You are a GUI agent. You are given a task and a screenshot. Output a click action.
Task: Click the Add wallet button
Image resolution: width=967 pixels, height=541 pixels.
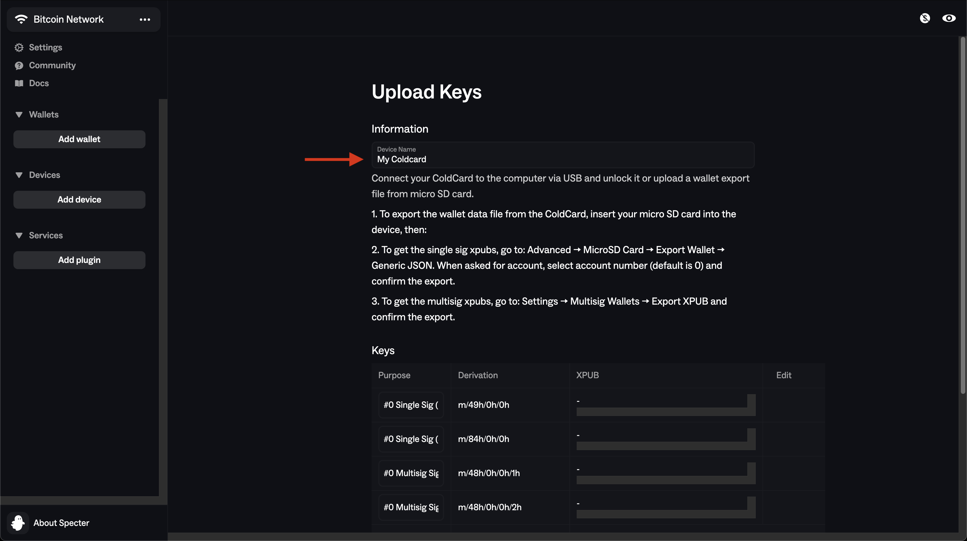tap(79, 139)
